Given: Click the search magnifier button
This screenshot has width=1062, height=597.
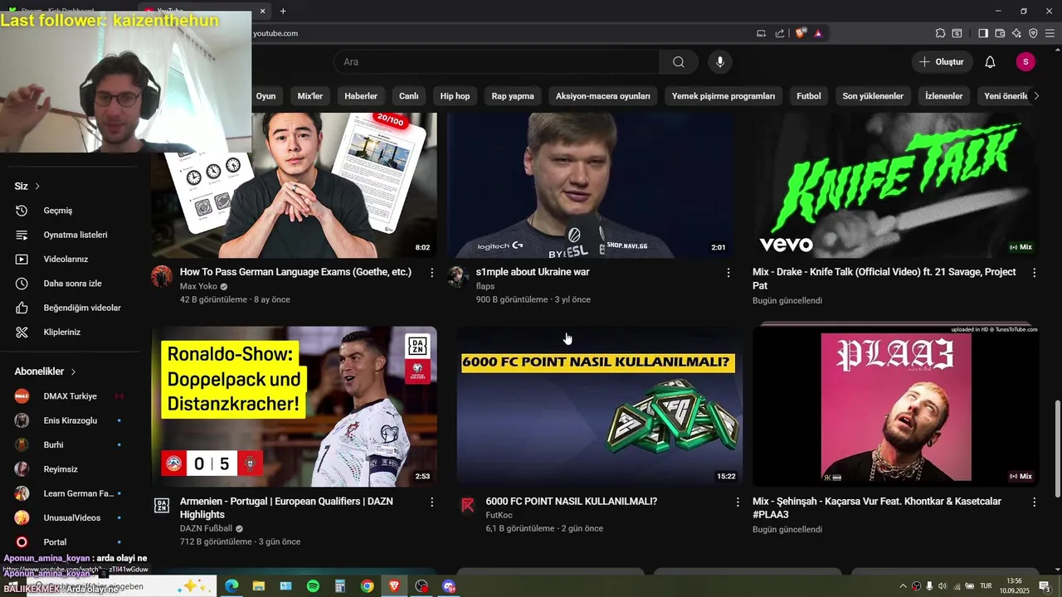Looking at the screenshot, I should (679, 62).
